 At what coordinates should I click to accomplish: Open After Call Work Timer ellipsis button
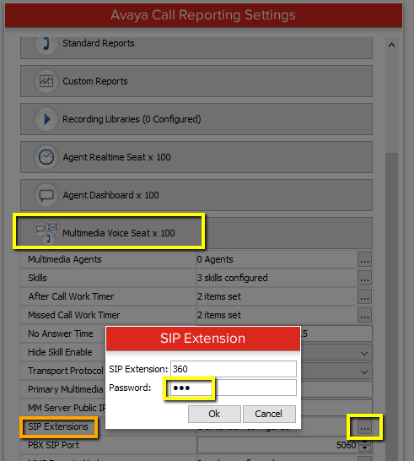[364, 296]
